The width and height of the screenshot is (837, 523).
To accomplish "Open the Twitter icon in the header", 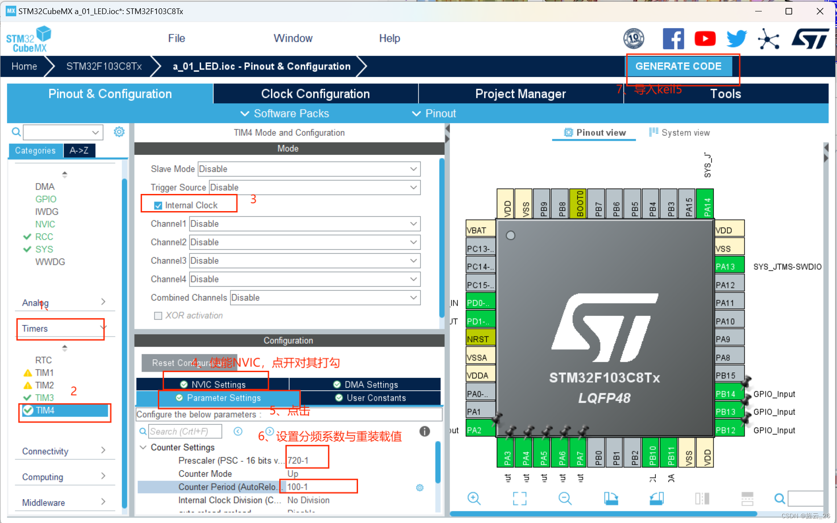I will (x=736, y=38).
